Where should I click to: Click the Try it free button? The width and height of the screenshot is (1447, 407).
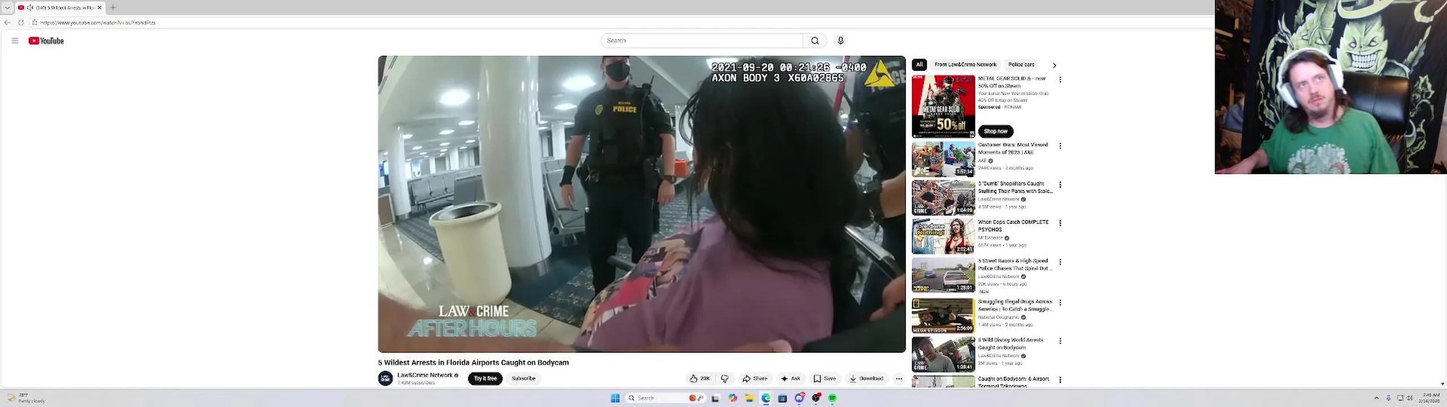(485, 379)
